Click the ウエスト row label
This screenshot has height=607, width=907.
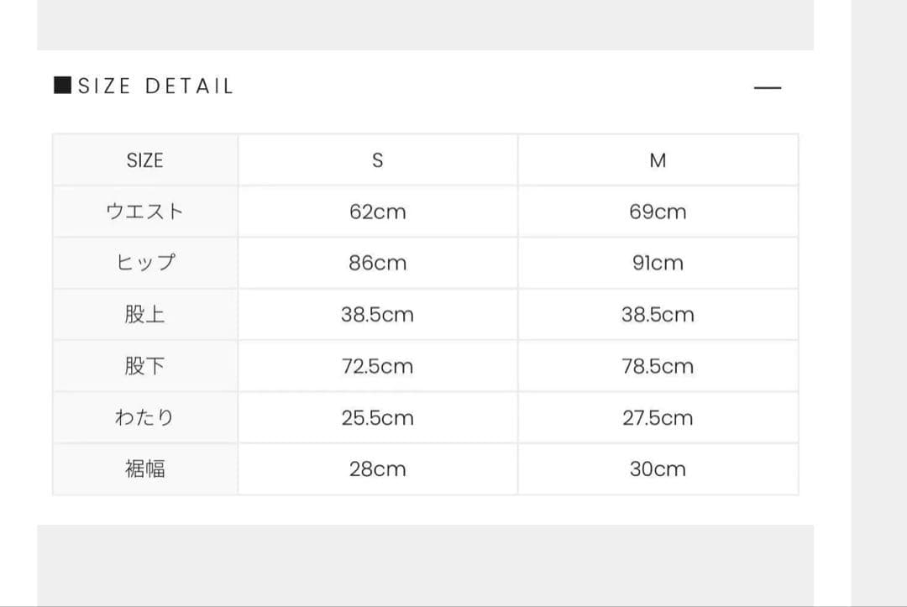pyautogui.click(x=144, y=212)
